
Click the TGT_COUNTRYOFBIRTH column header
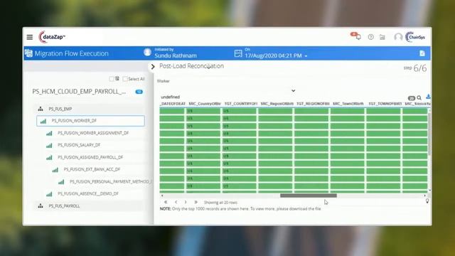pos(241,104)
